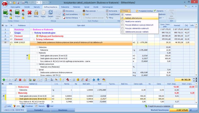
Task: Click the Scal button
Action: point(87,14)
